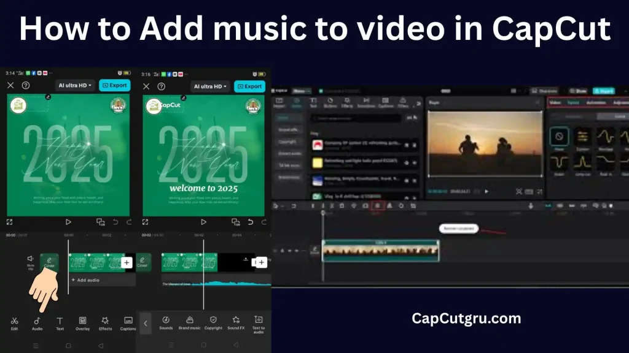Add a clip with plus on 3:14 timeline
This screenshot has width=629, height=353.
[127, 262]
